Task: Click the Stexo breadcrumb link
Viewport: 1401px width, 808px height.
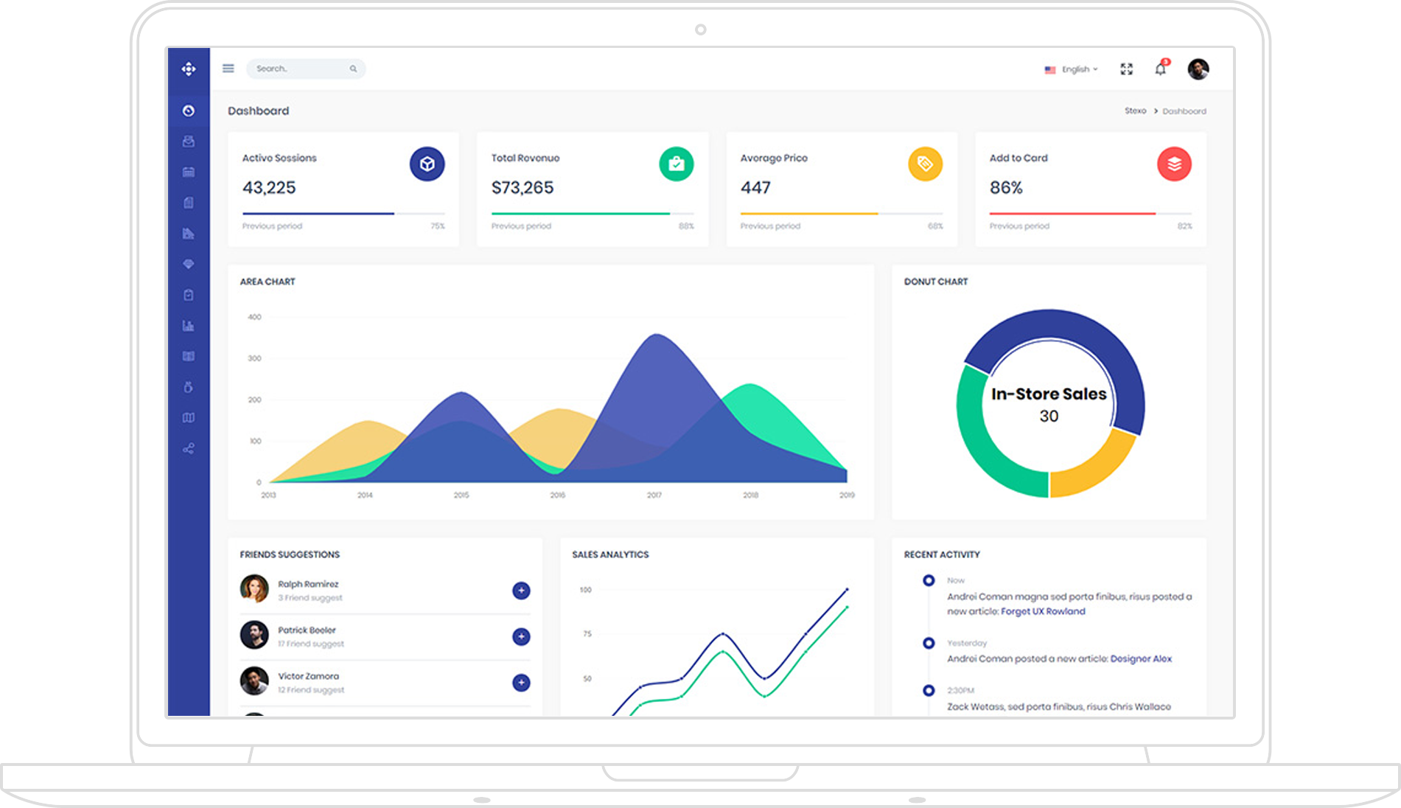Action: tap(1135, 111)
